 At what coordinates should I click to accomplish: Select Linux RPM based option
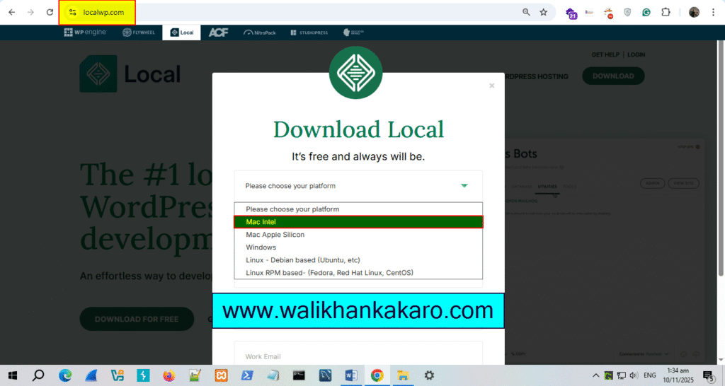(358, 273)
